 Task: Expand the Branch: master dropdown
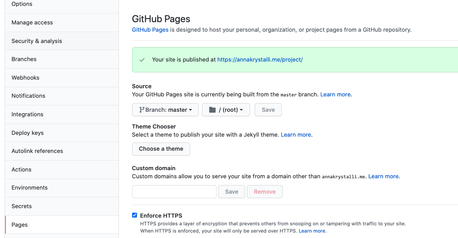pos(165,110)
